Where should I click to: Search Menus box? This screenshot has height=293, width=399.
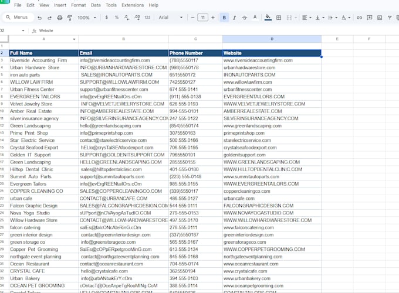point(18,17)
